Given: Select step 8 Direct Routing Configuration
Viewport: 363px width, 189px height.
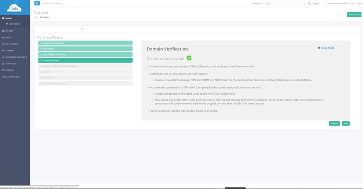Looking at the screenshot, I should pyautogui.click(x=86, y=83).
